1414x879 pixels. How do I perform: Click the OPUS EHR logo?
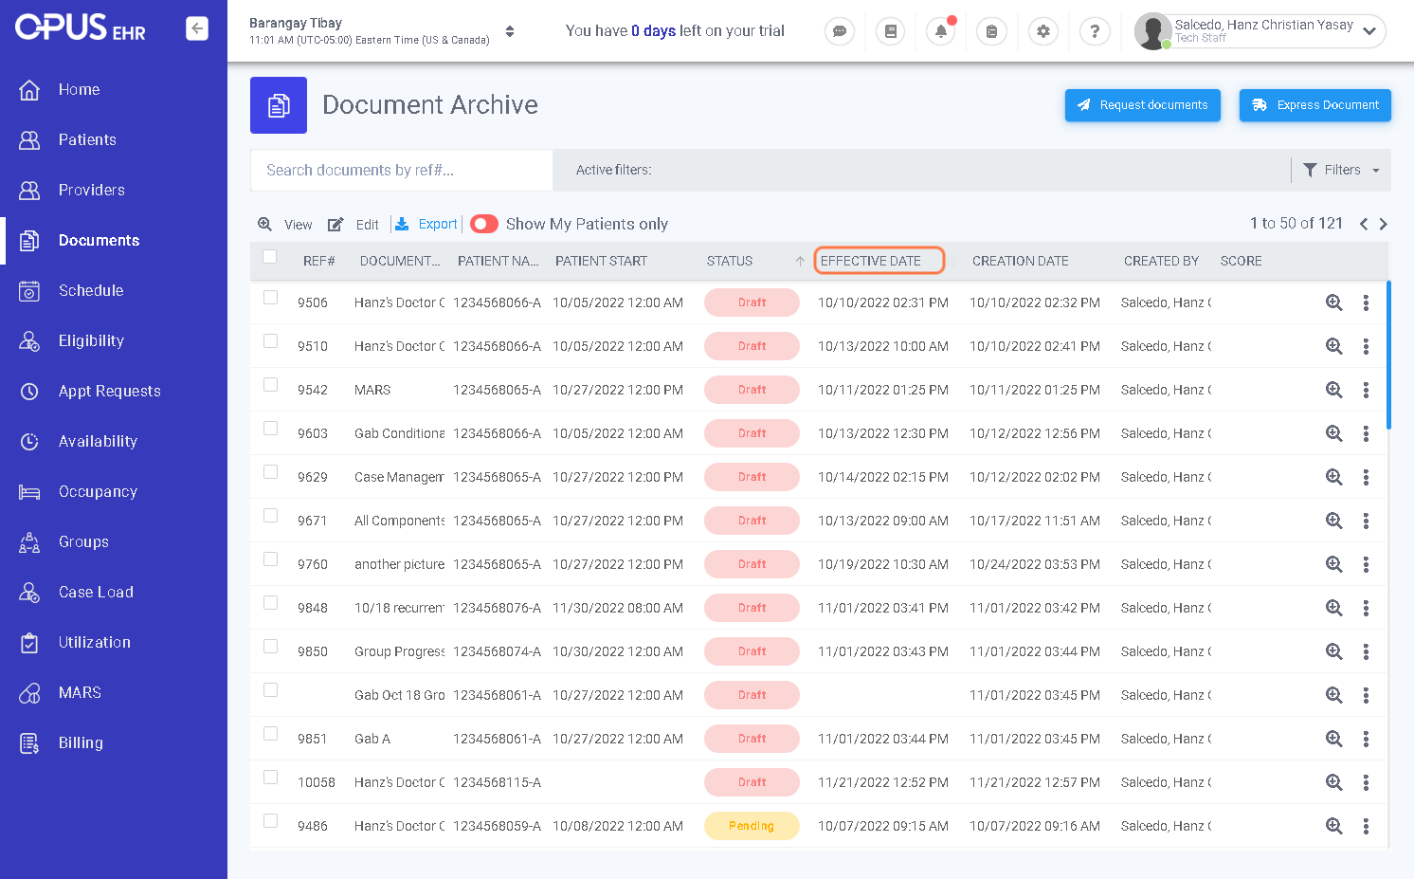pyautogui.click(x=81, y=28)
